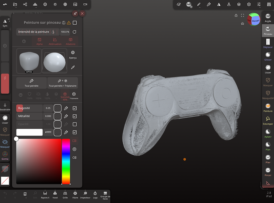
Task: Open the Inspecteur panel
Action: (x=85, y=195)
